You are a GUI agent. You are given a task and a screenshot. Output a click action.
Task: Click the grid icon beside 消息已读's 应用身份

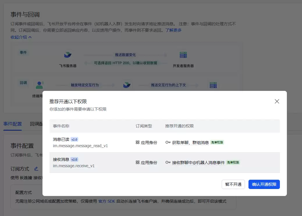click(138, 142)
